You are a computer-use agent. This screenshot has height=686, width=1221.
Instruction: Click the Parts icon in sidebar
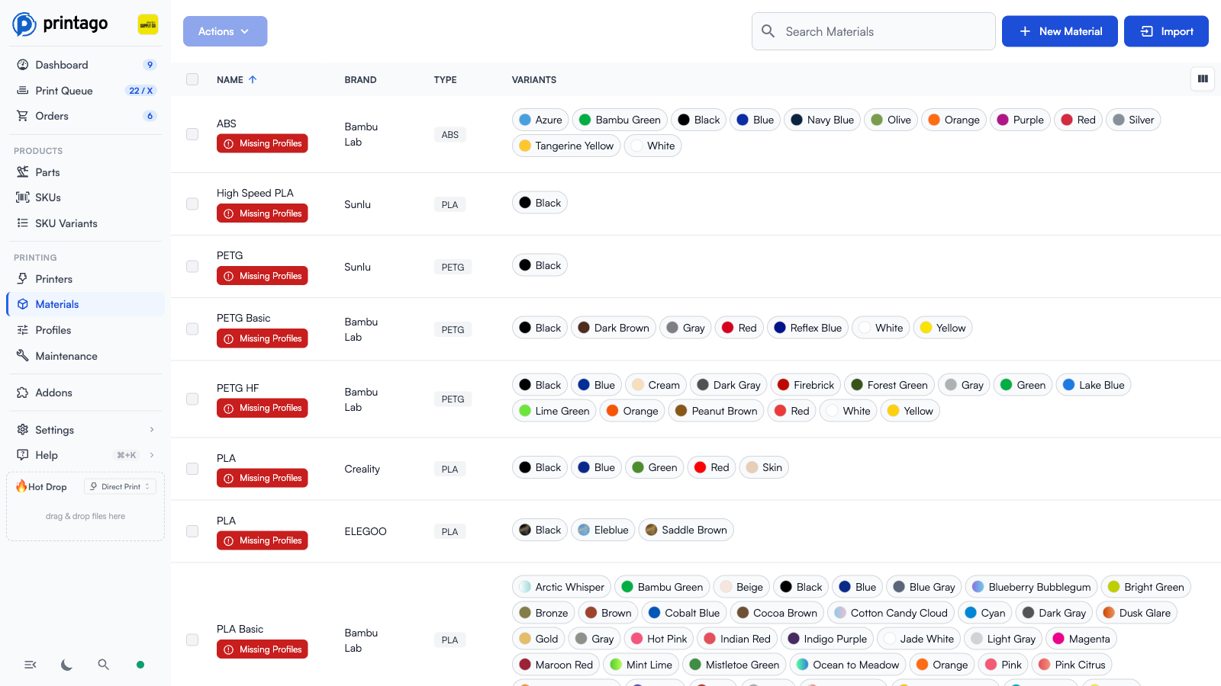[x=23, y=172]
